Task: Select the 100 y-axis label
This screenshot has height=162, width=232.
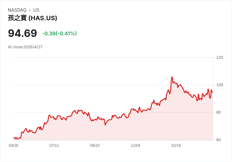Action: pos(220,85)
